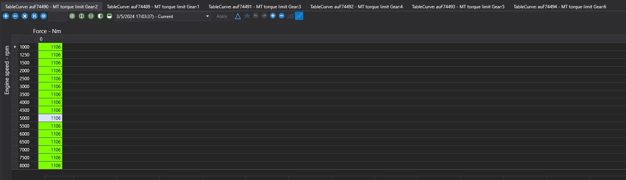Viewport: 626px width, 180px height.
Task: Click the blue plus add-value icon
Action: click(6, 16)
